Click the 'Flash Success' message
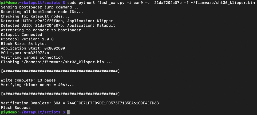Viewport: 257px width, 115px height. [x=16, y=108]
